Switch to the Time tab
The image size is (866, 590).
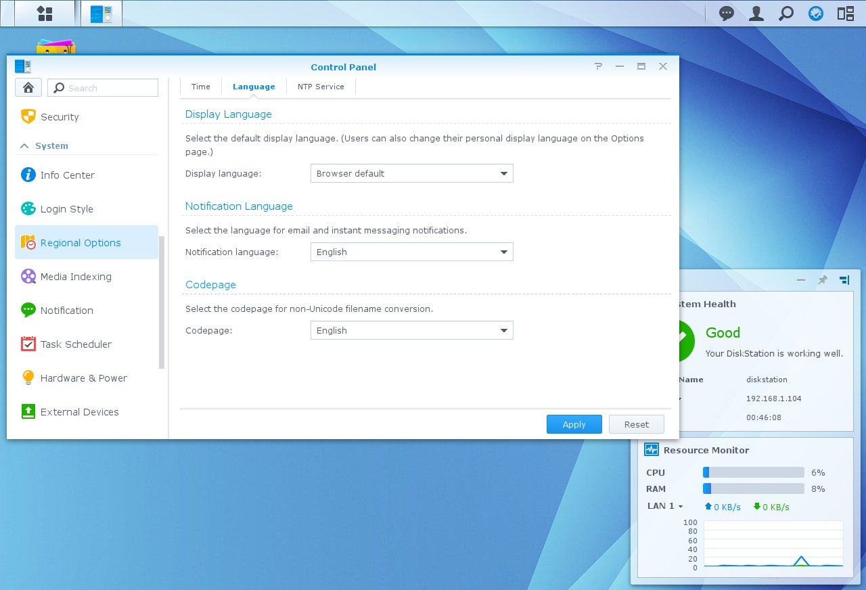click(x=201, y=87)
